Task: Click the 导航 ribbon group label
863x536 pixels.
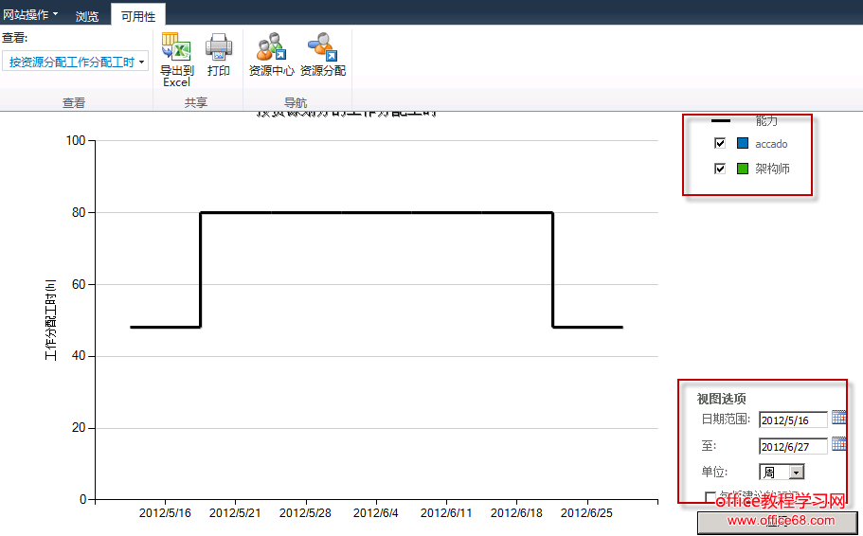Action: (x=296, y=103)
